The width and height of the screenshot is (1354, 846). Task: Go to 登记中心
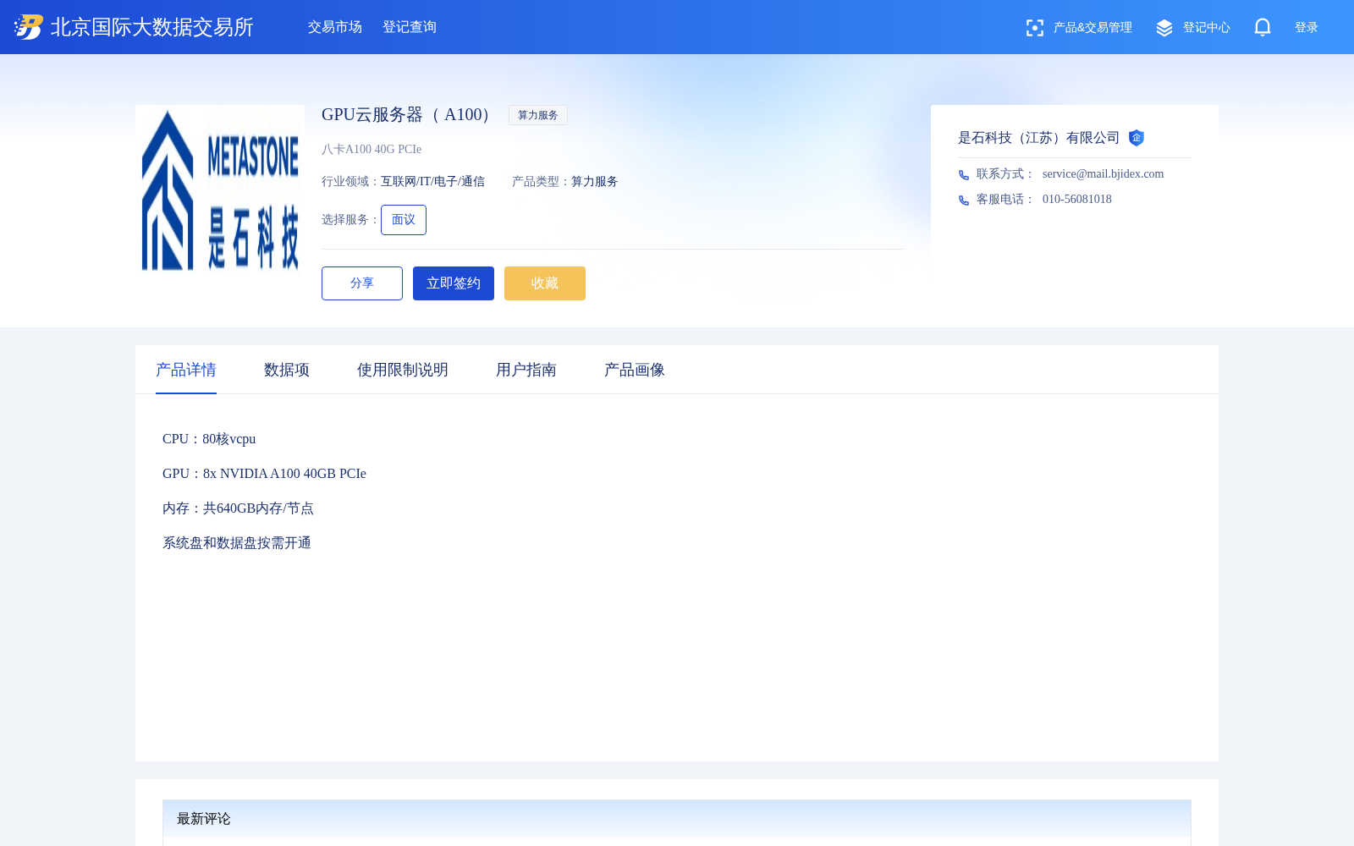[1207, 28]
